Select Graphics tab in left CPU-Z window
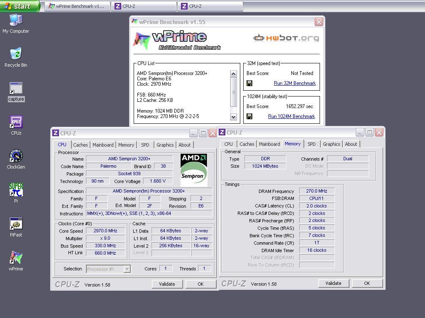425x318 pixels. (x=165, y=145)
